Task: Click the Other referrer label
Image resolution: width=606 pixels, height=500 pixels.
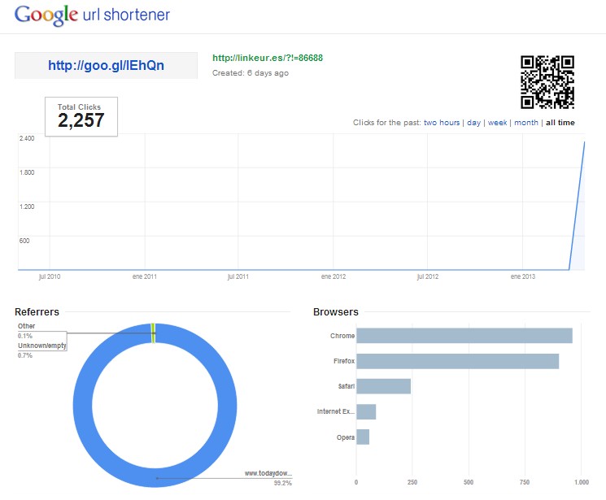Action: click(x=26, y=326)
